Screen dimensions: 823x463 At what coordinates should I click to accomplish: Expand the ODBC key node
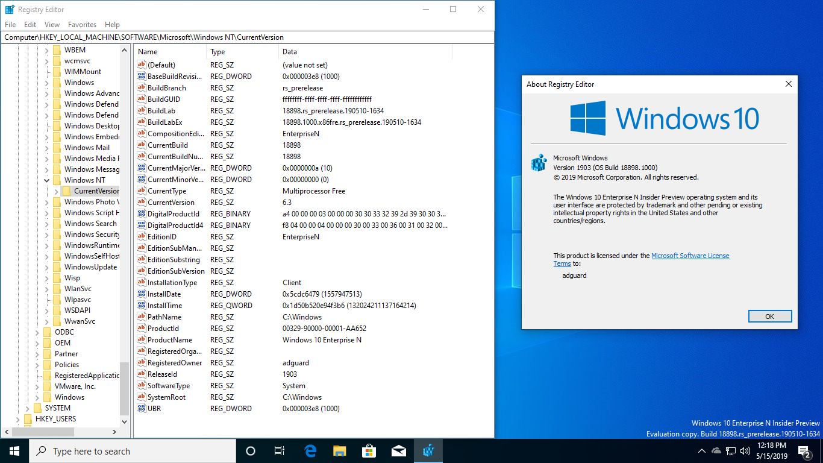tap(37, 332)
